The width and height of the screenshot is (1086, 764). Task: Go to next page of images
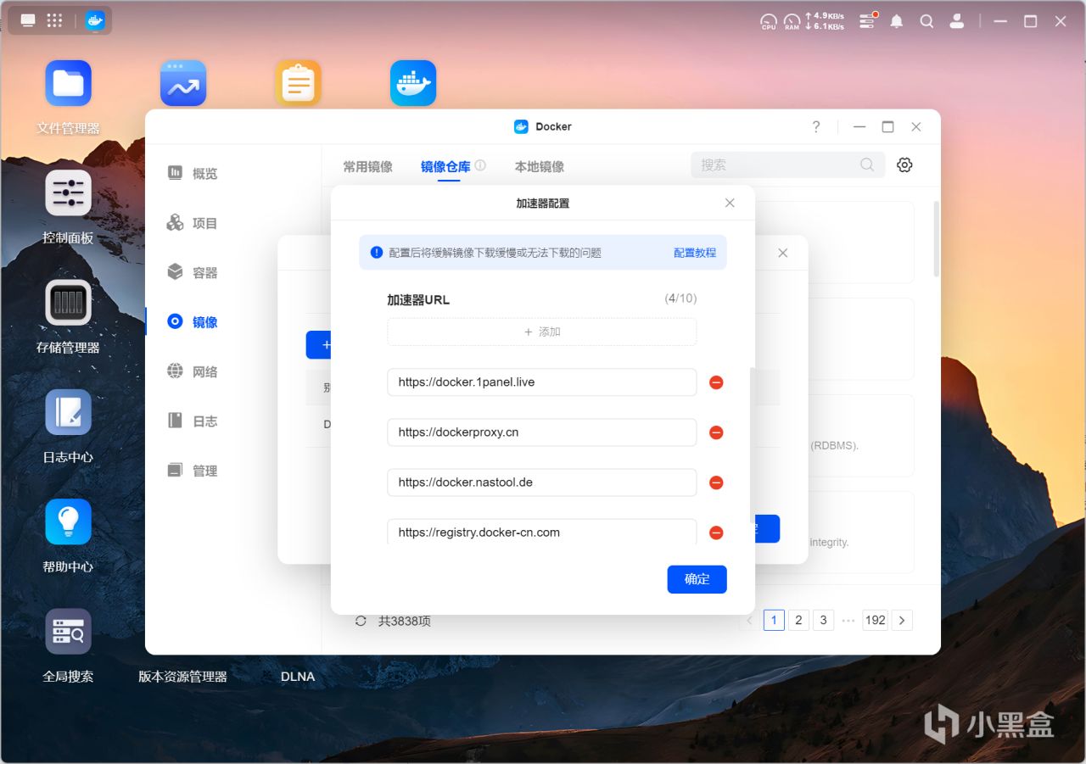903,620
